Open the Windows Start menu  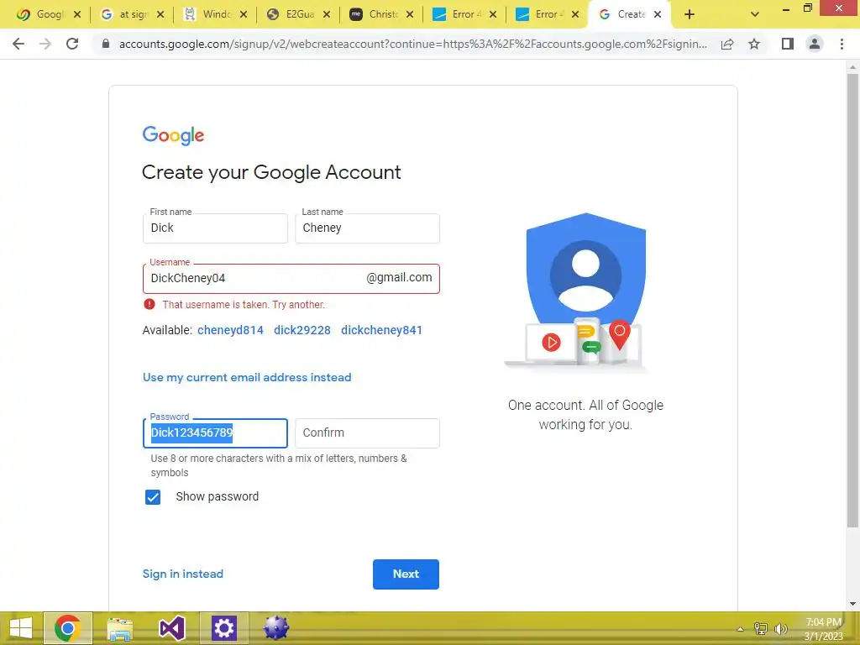(x=21, y=628)
